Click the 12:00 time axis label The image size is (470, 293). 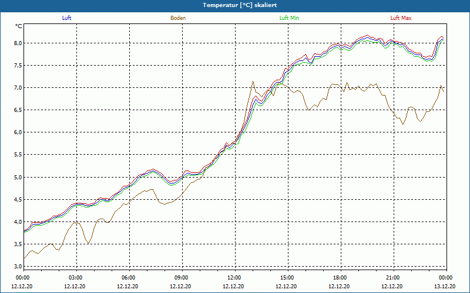pos(234,278)
